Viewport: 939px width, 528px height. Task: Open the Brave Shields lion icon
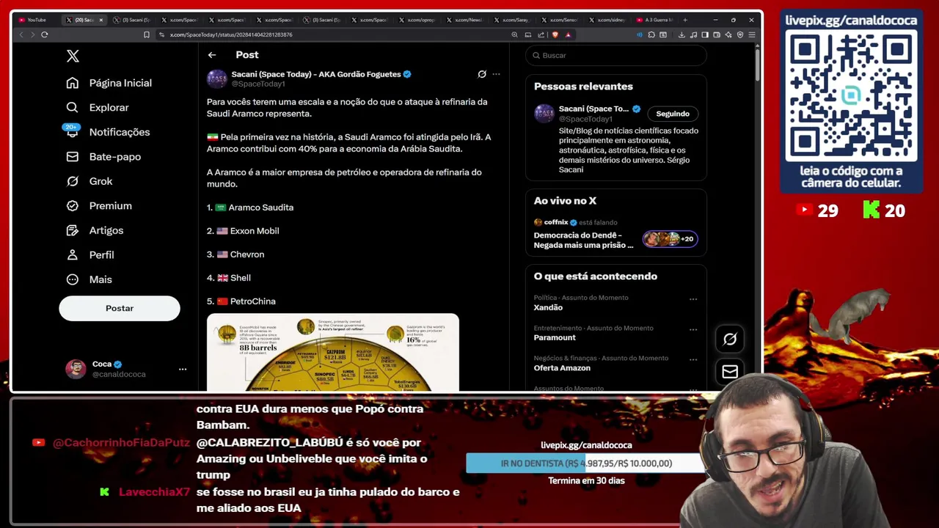(555, 34)
